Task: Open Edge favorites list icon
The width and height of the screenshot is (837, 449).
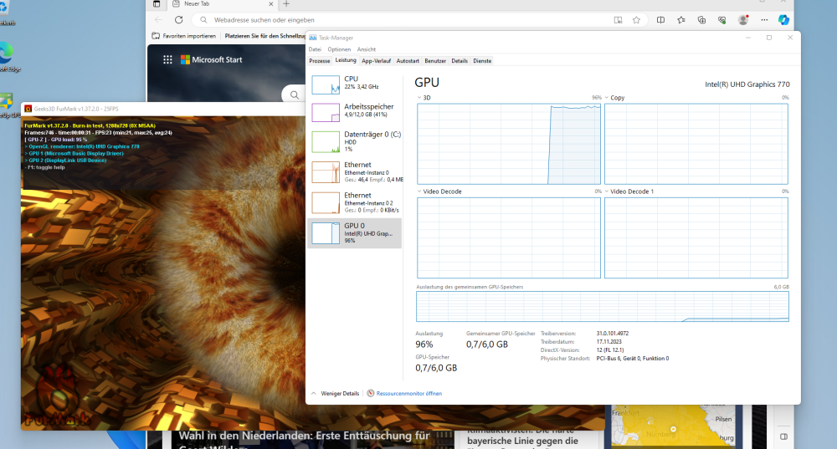Action: point(681,20)
